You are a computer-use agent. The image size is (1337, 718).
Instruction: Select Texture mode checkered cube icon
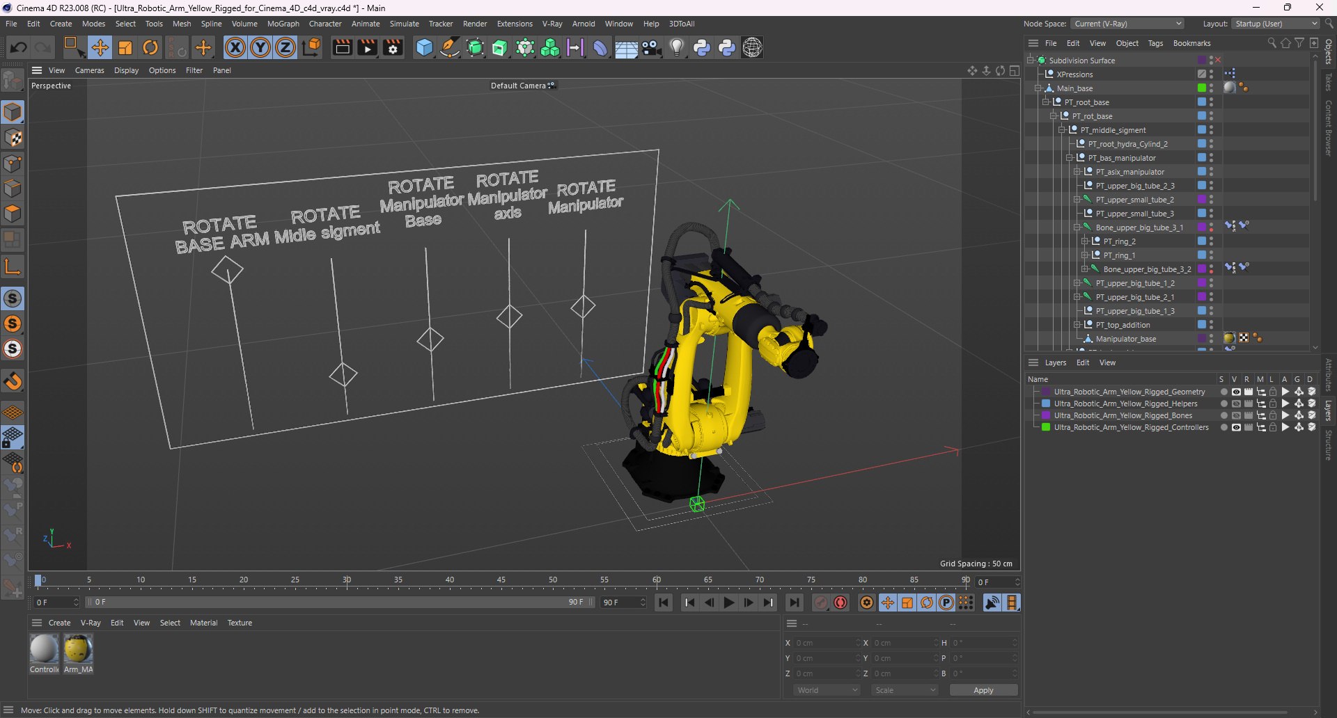13,138
